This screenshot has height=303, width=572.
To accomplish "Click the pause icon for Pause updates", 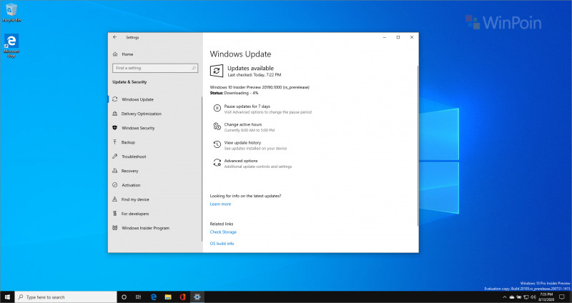I will (x=217, y=108).
